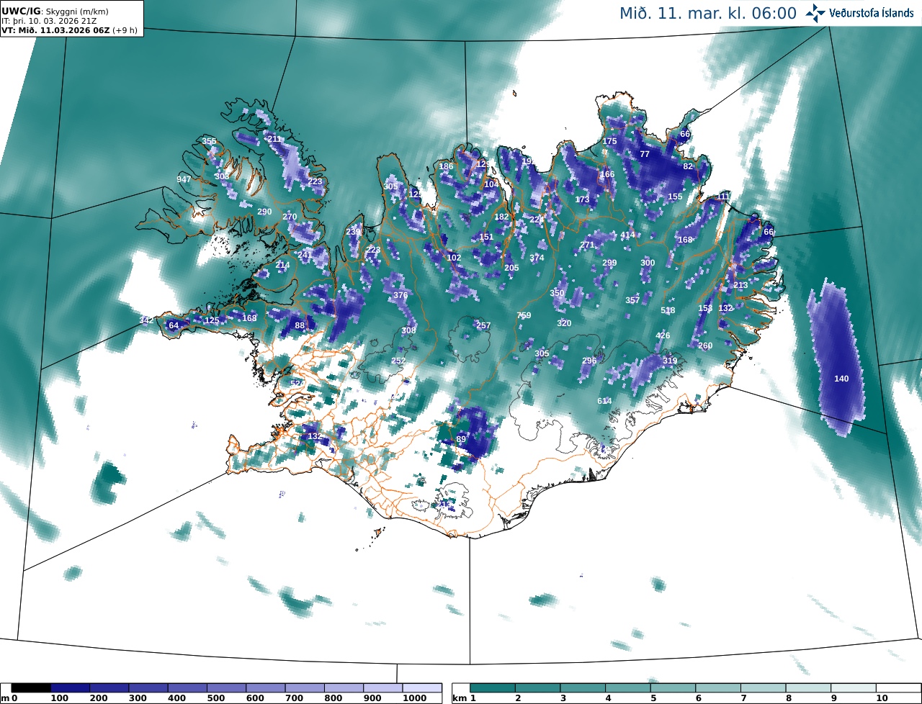Click the 89 value in the south
The image size is (922, 704).
tap(461, 439)
